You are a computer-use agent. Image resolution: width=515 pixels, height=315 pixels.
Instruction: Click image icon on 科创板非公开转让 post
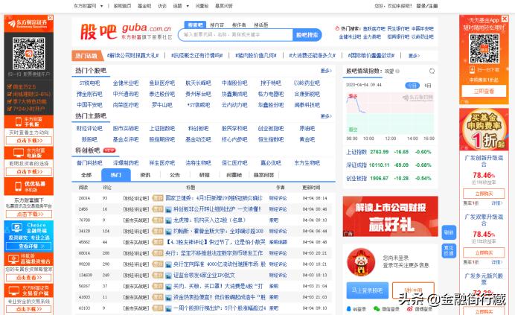point(168,209)
